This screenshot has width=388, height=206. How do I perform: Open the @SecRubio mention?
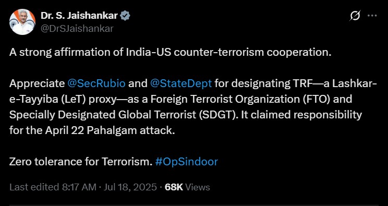click(96, 83)
